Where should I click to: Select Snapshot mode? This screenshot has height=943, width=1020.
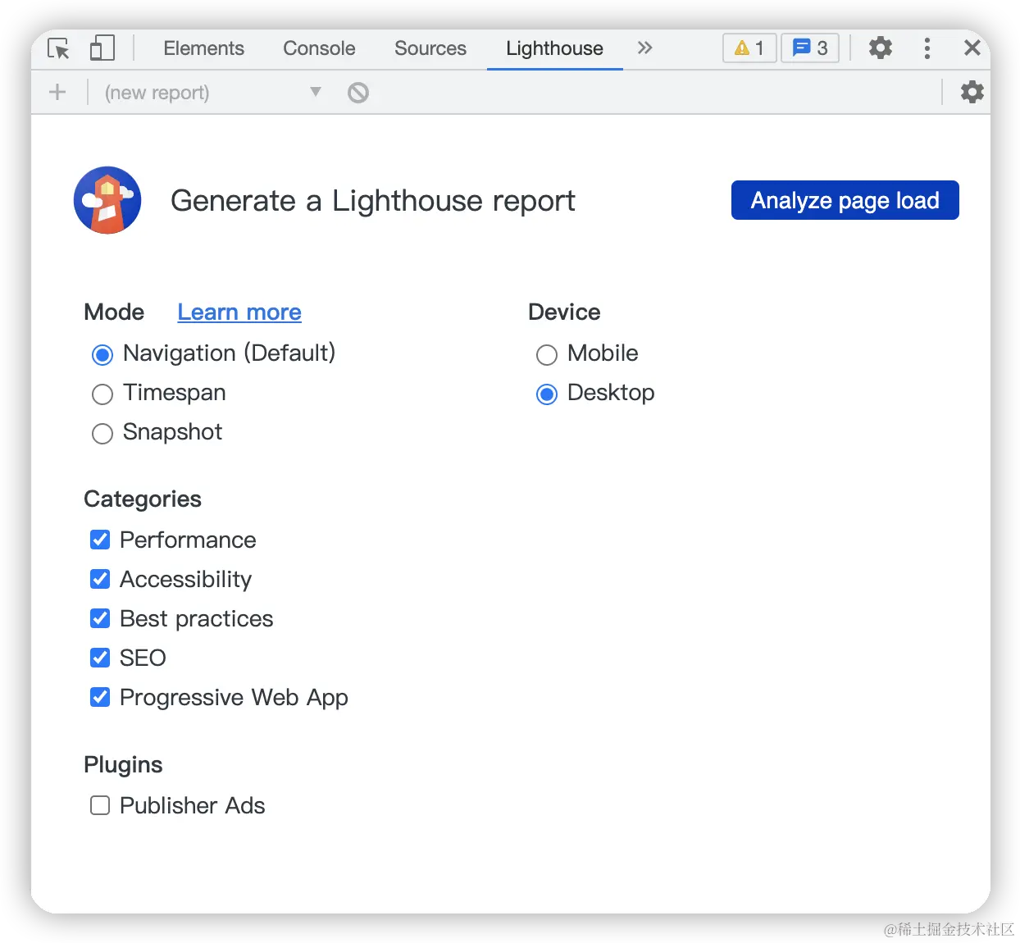click(x=102, y=434)
